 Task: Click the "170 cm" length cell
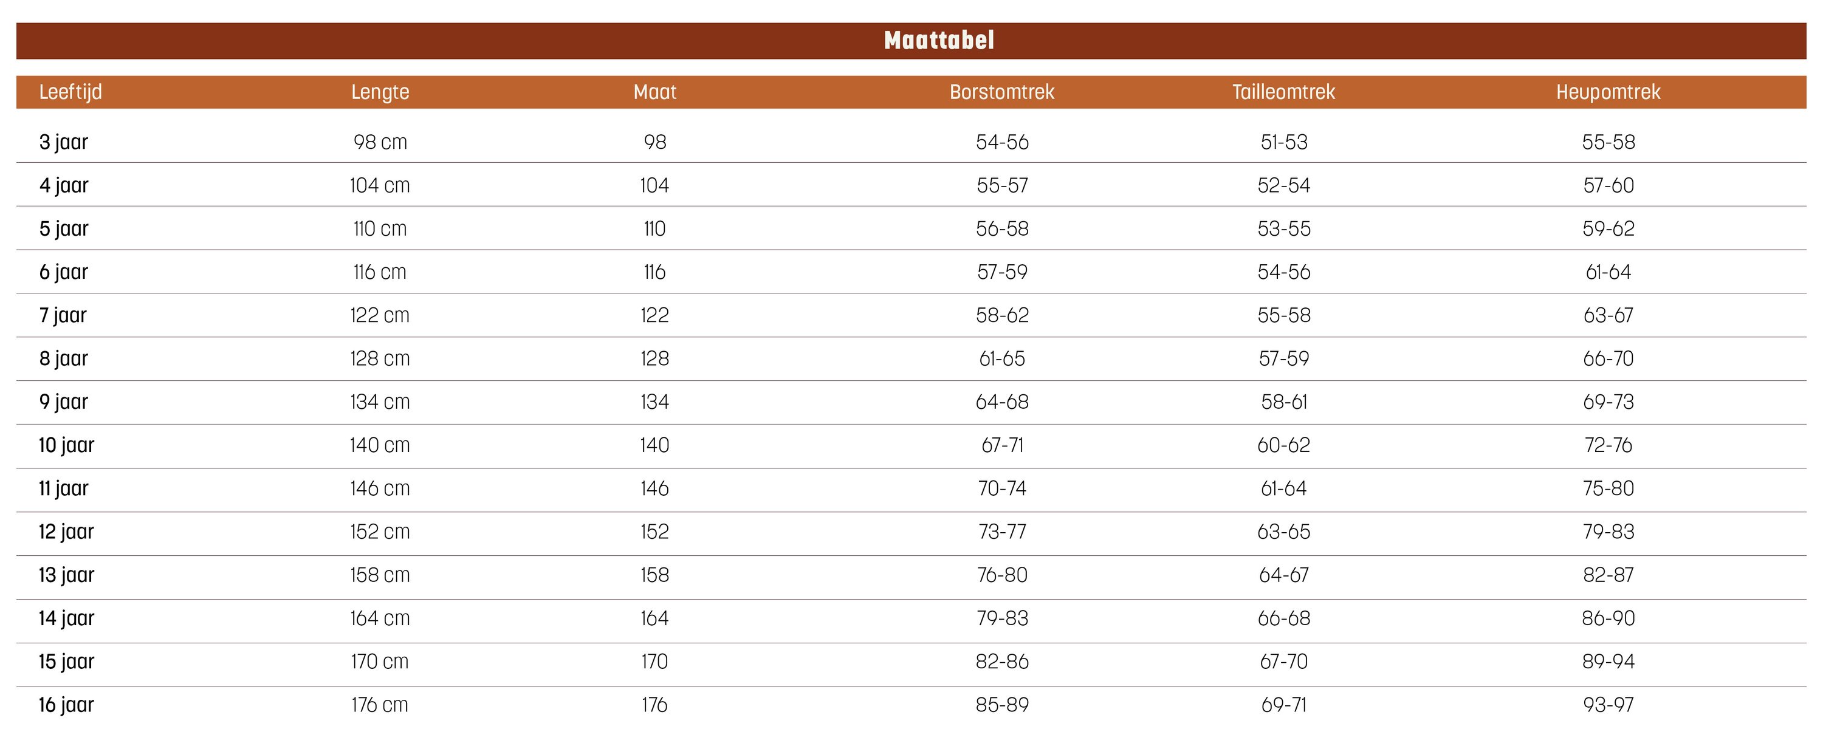380,662
